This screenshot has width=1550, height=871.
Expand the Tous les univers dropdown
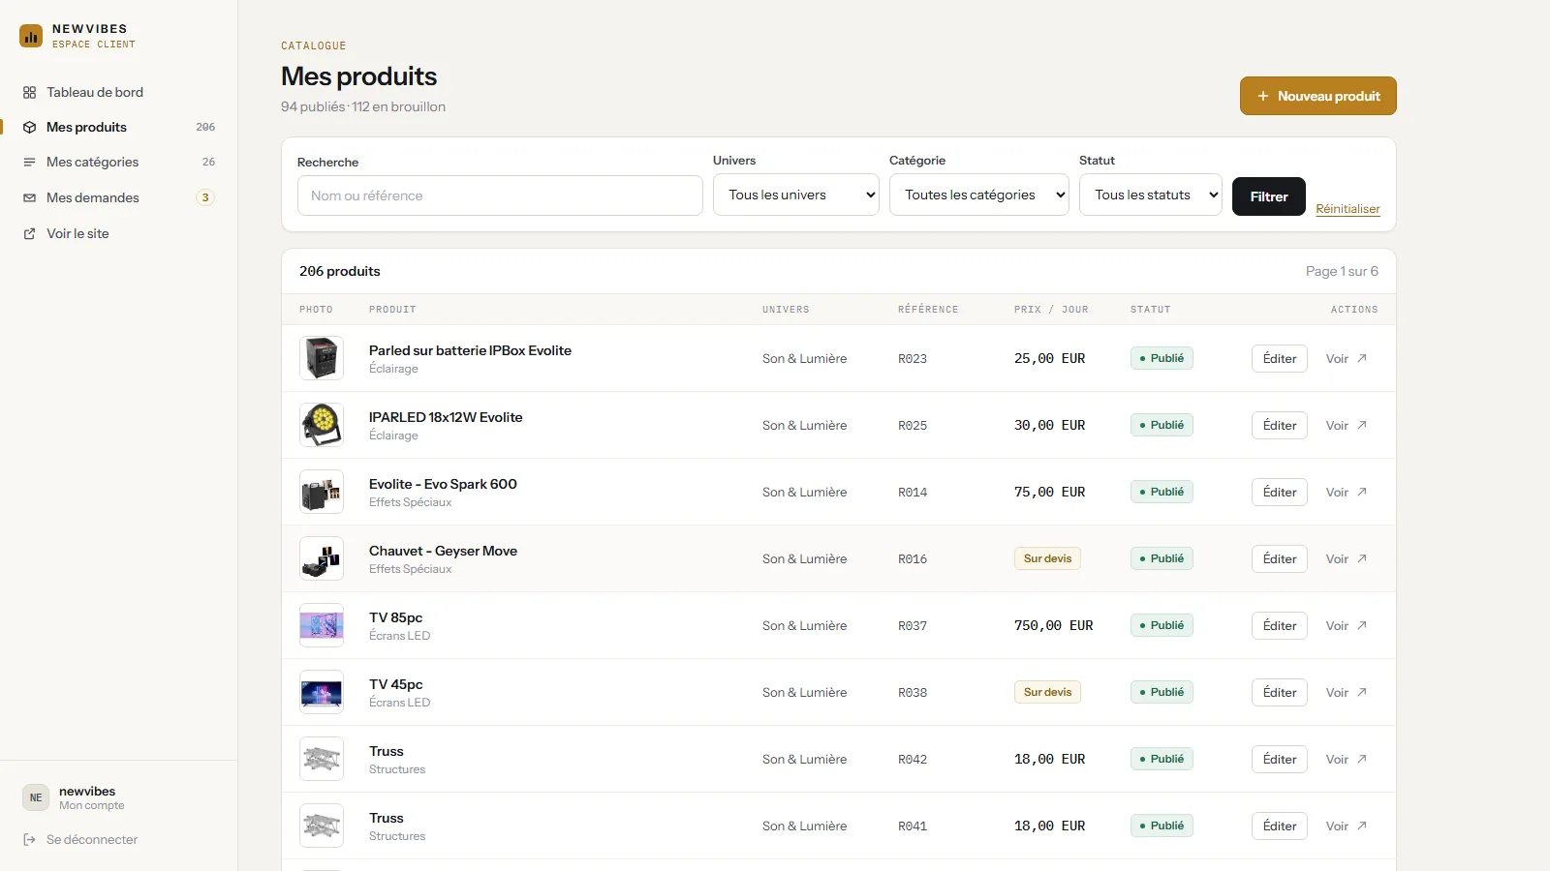tap(796, 195)
